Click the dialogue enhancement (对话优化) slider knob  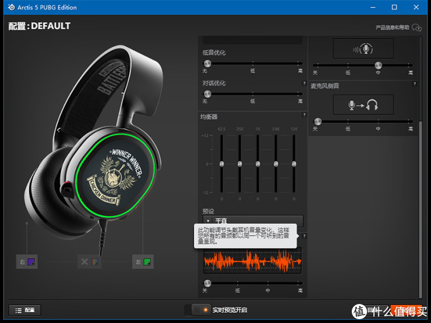[207, 94]
